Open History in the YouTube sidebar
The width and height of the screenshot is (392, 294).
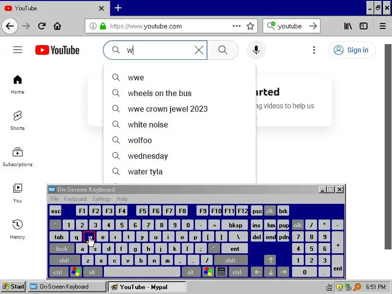point(18,229)
